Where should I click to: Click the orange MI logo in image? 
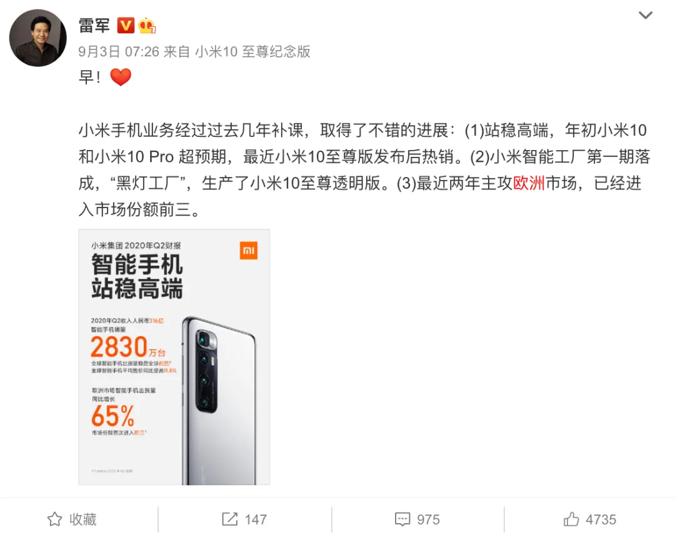tap(248, 251)
